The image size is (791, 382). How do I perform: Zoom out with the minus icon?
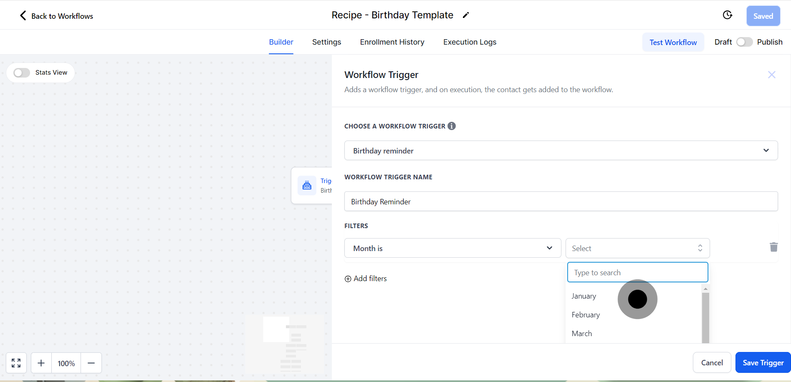(x=91, y=363)
